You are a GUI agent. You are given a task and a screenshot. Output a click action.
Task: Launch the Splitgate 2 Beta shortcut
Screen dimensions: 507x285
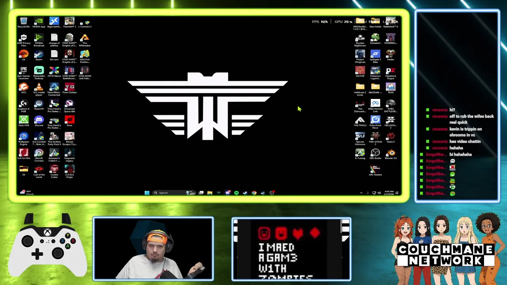pos(375,57)
